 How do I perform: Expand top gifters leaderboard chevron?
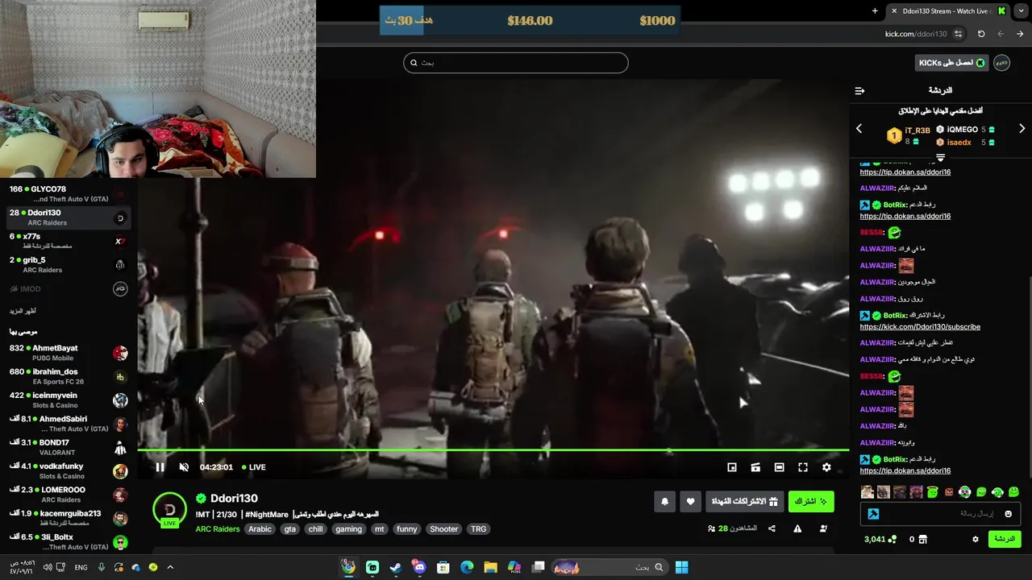coord(940,158)
